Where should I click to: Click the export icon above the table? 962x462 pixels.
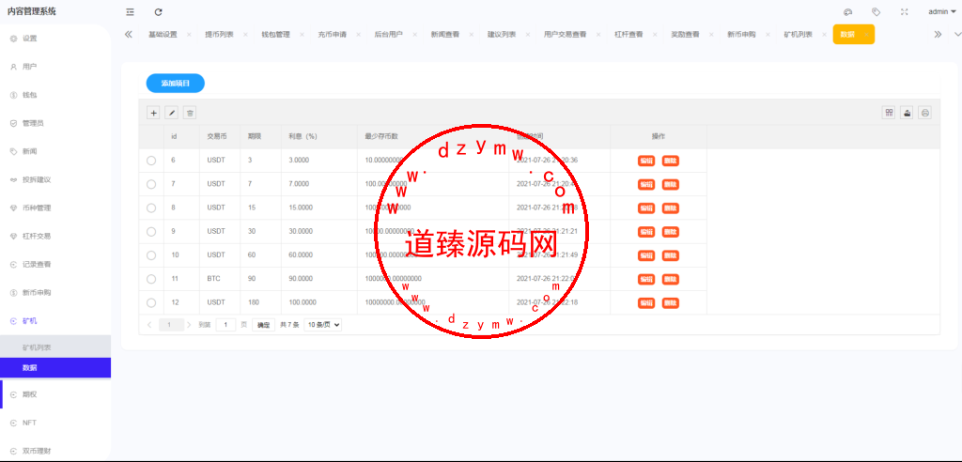tap(907, 113)
